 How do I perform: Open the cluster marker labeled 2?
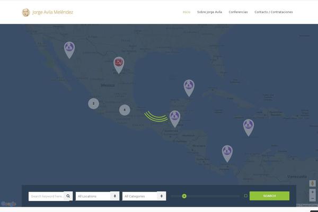coord(93,103)
